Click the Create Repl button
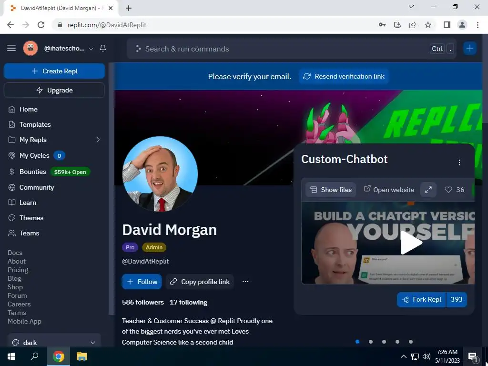The image size is (488, 366). click(x=54, y=71)
